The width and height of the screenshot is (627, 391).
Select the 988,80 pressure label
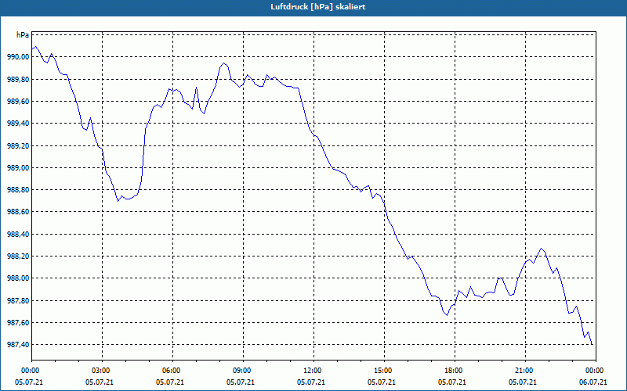coord(18,190)
